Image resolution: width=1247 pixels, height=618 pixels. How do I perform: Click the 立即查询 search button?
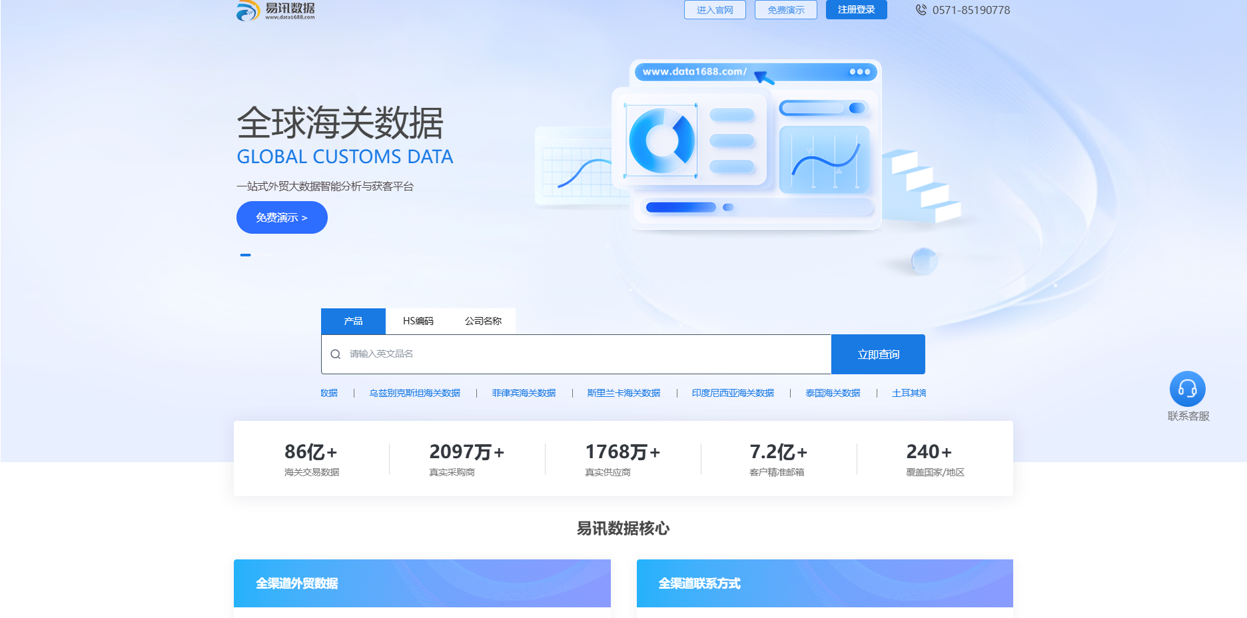[x=877, y=354]
